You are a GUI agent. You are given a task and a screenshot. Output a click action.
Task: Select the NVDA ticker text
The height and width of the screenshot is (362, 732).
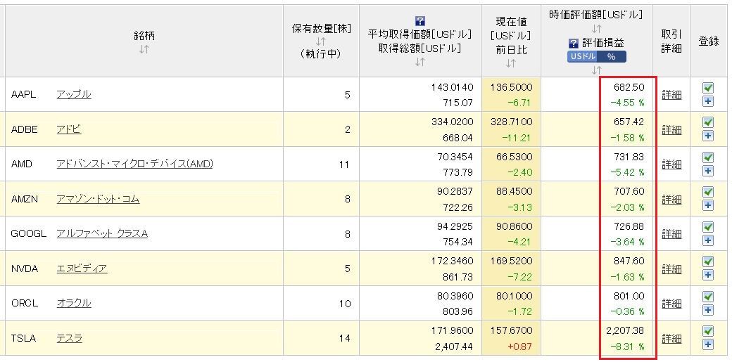point(25,269)
